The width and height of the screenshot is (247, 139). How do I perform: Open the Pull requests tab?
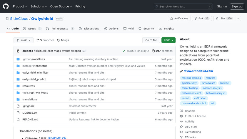pos(60,29)
